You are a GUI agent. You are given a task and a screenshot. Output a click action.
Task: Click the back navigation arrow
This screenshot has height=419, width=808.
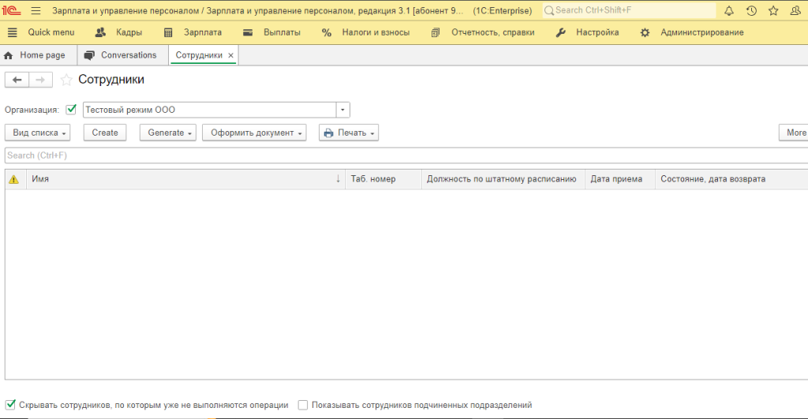click(17, 80)
